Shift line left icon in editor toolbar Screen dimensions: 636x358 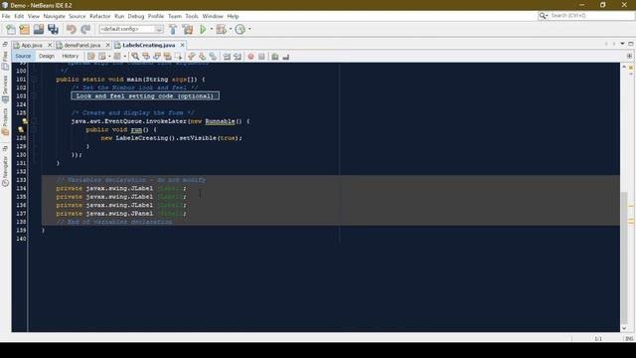click(227, 57)
